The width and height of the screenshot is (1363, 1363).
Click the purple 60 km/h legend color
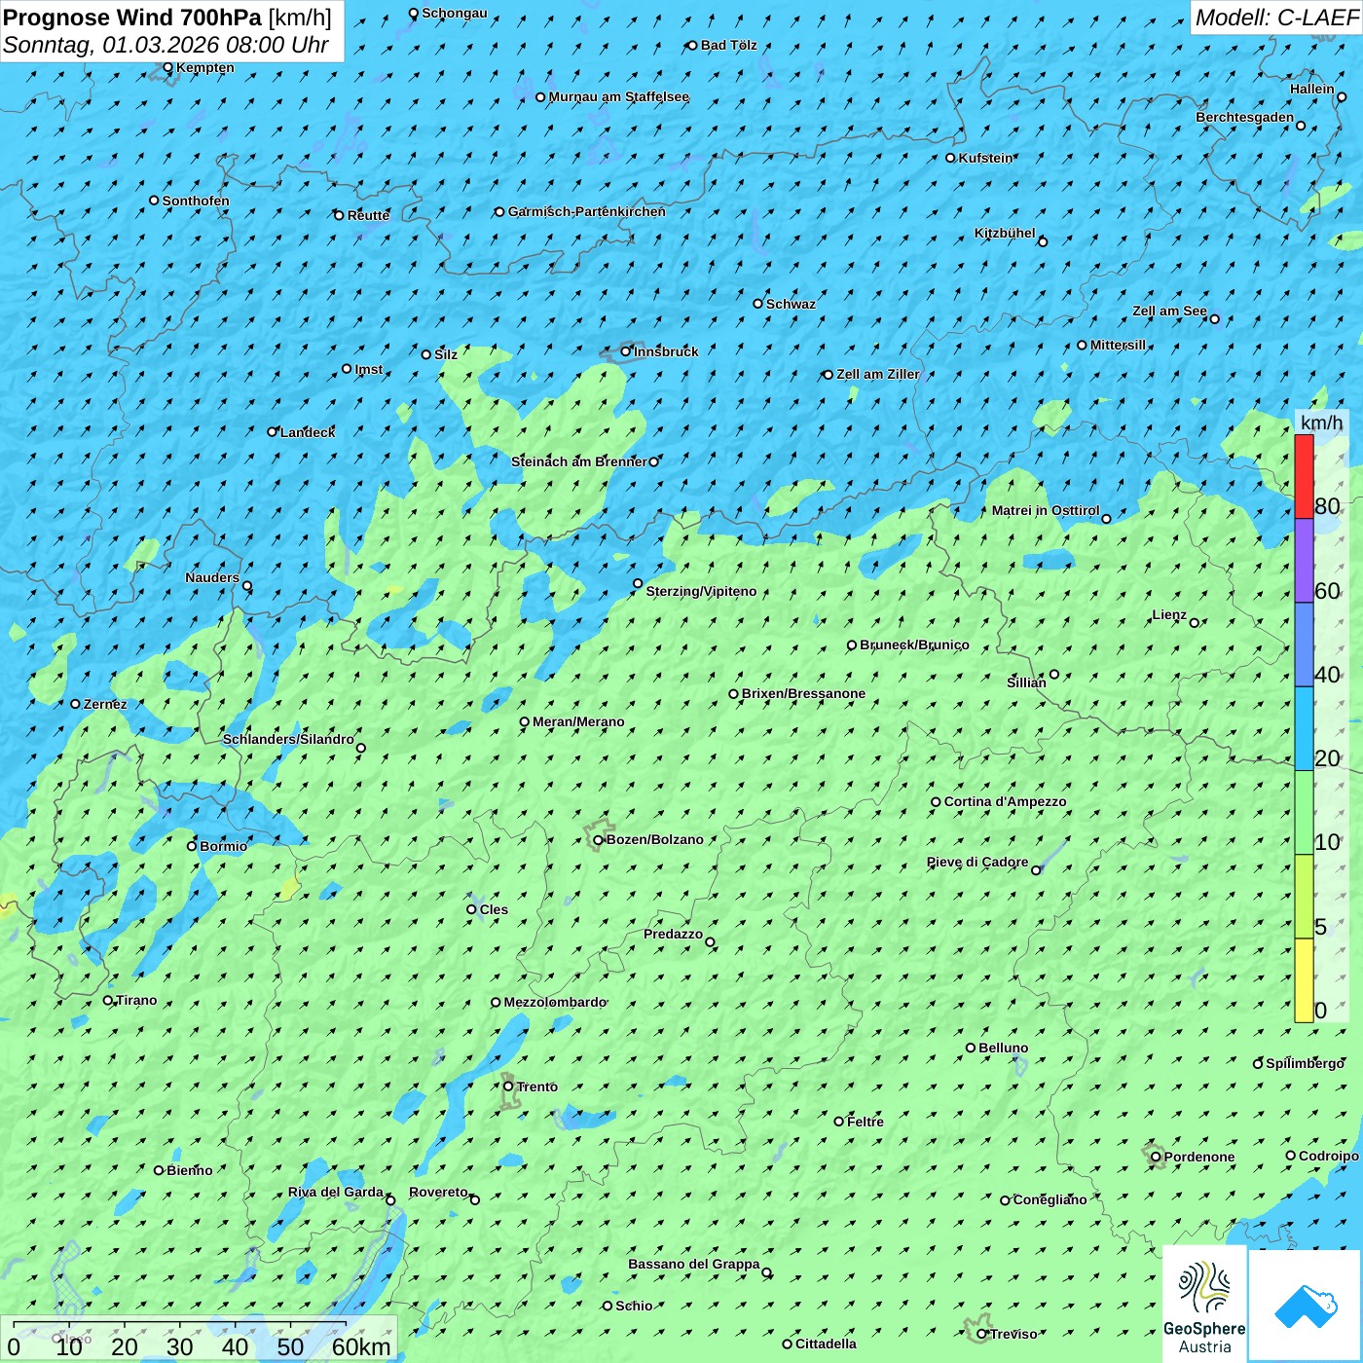(1304, 561)
